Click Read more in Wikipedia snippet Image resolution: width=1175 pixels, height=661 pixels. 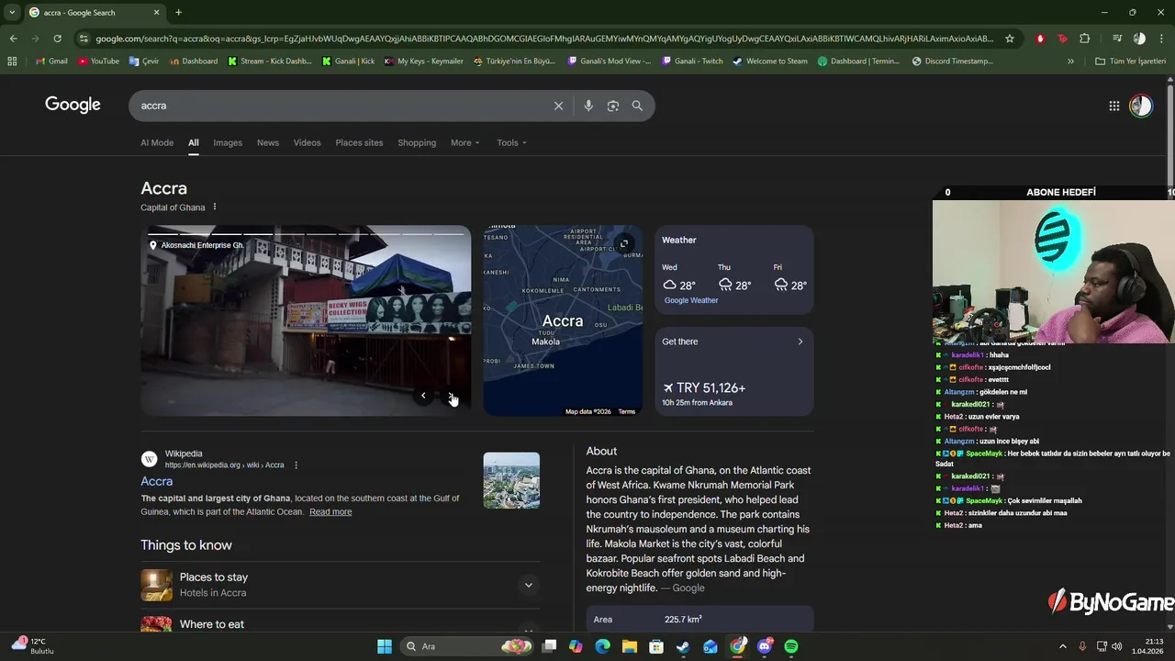pyautogui.click(x=330, y=511)
